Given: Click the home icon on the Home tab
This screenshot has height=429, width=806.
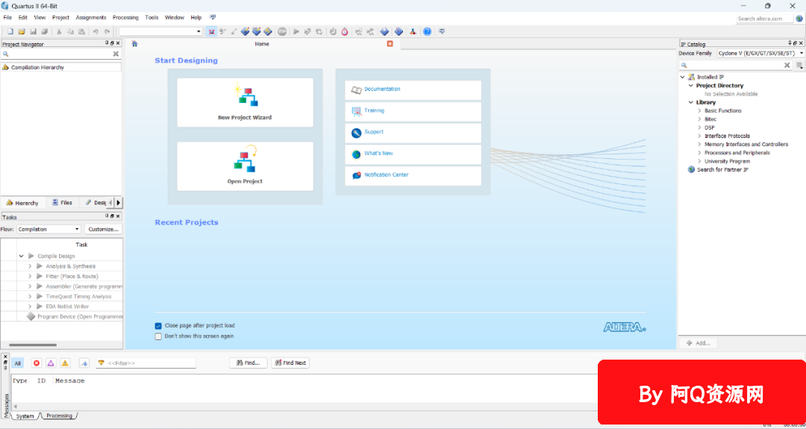Looking at the screenshot, I should [x=134, y=44].
